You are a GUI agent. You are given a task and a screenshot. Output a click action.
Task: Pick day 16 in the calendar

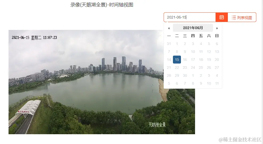[185, 60]
